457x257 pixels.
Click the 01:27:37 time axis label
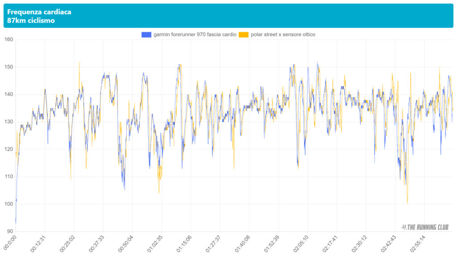[x=213, y=244]
